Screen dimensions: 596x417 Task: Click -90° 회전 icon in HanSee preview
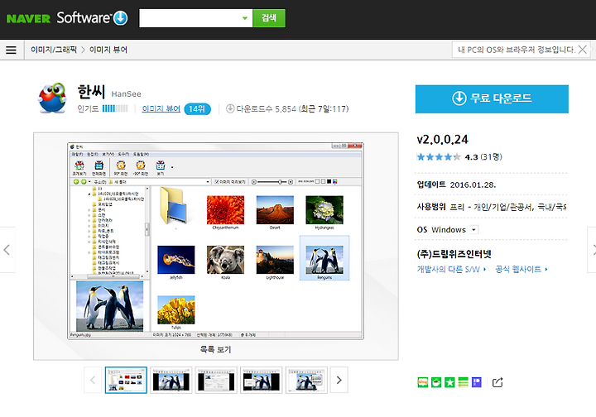pyautogui.click(x=141, y=167)
